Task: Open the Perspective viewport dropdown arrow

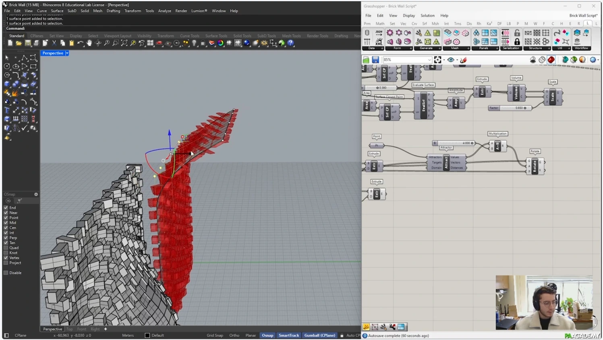Action: click(67, 53)
